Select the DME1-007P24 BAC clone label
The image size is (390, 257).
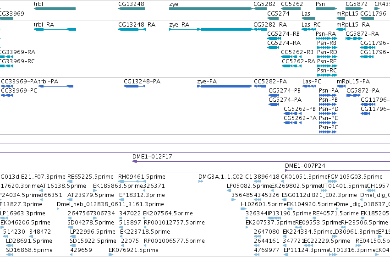(305, 166)
